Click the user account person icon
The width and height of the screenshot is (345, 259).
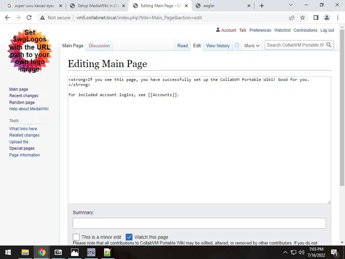tap(218, 30)
